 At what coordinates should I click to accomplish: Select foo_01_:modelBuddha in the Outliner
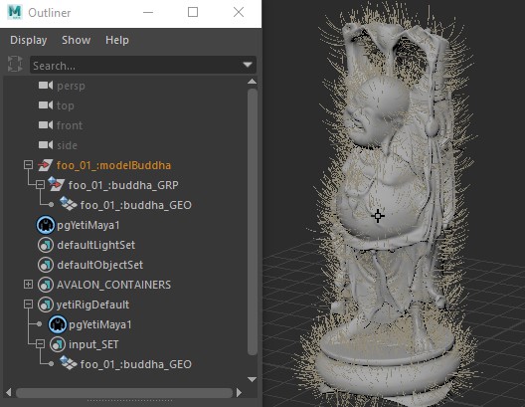[113, 165]
